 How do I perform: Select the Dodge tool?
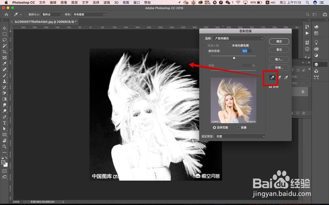tap(4, 111)
